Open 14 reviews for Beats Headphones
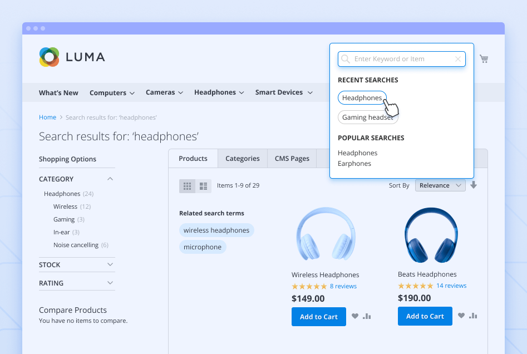The width and height of the screenshot is (527, 354). pos(451,286)
